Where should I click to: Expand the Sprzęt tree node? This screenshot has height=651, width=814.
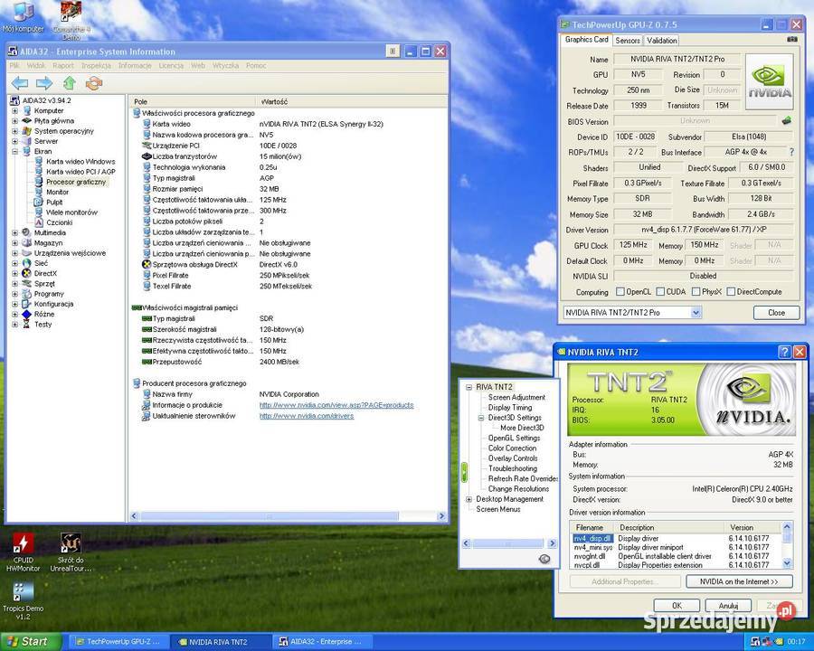15,283
